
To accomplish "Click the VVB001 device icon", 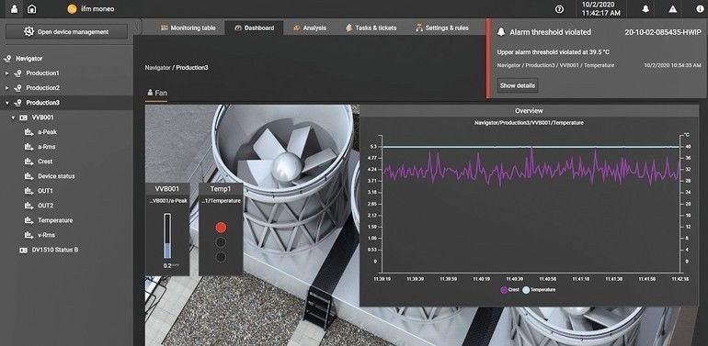I will click(x=24, y=117).
